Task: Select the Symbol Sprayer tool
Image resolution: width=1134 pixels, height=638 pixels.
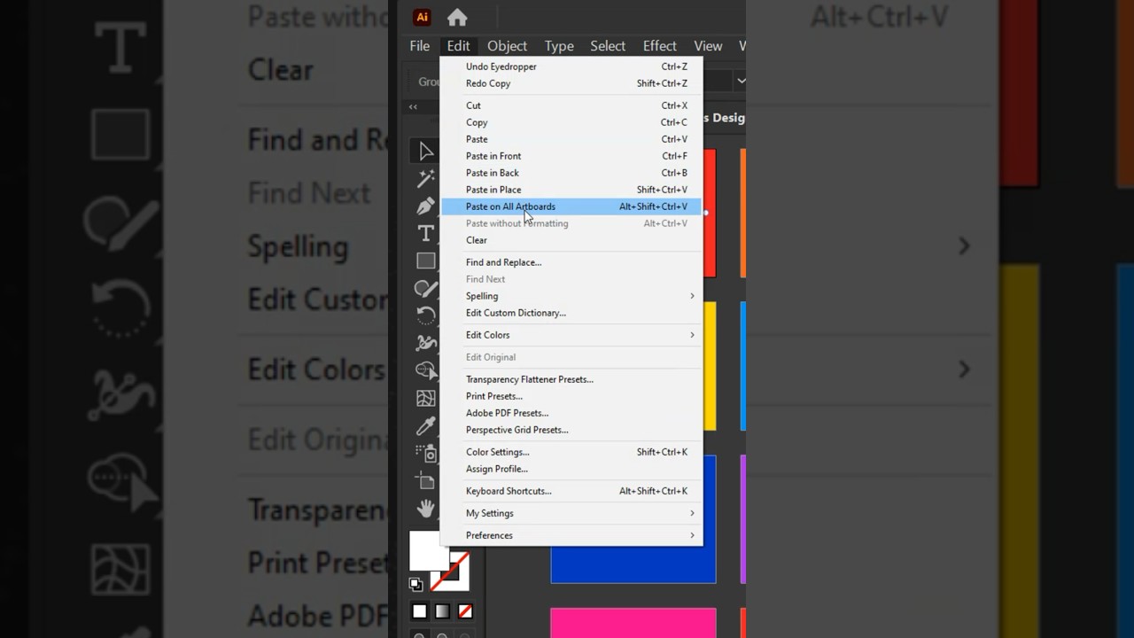Action: [x=426, y=454]
